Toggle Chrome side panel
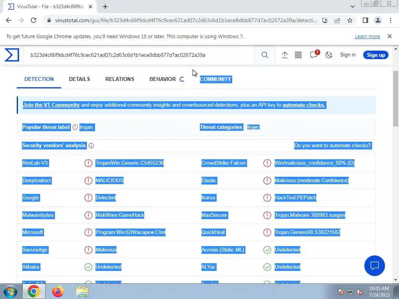The image size is (399, 299). click(365, 20)
